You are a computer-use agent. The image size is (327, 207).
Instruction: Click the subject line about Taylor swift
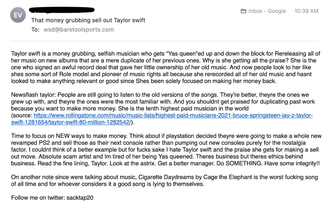88,20
